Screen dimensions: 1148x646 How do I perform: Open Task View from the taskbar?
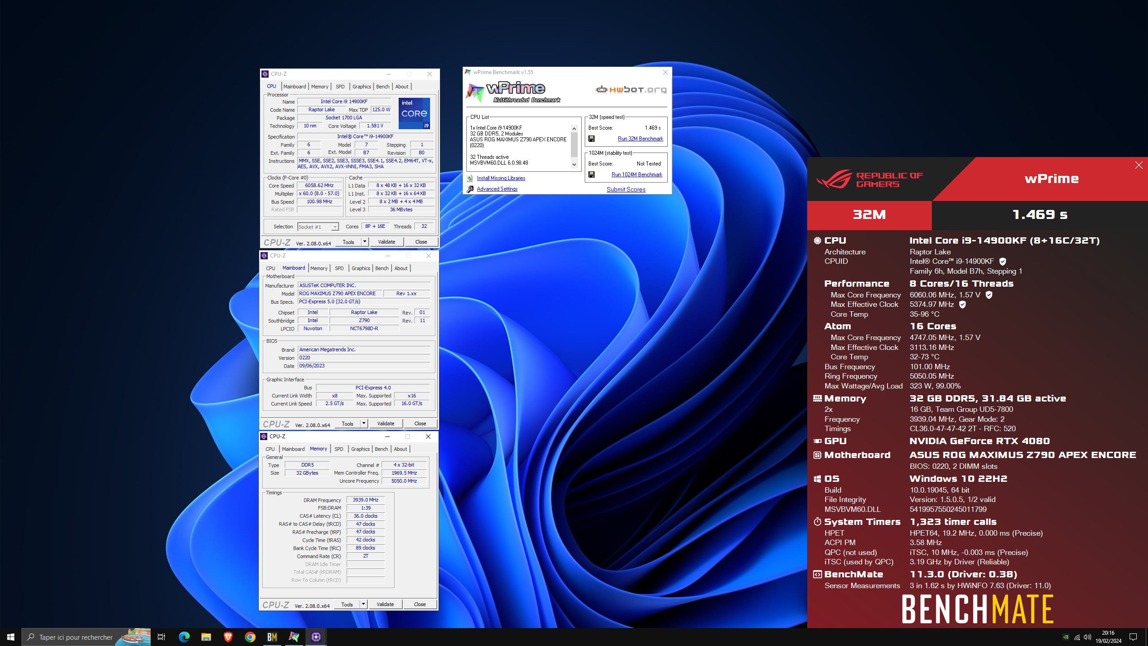161,637
